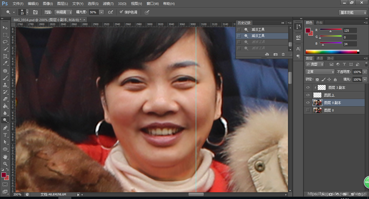Create new document from current state

[267, 54]
